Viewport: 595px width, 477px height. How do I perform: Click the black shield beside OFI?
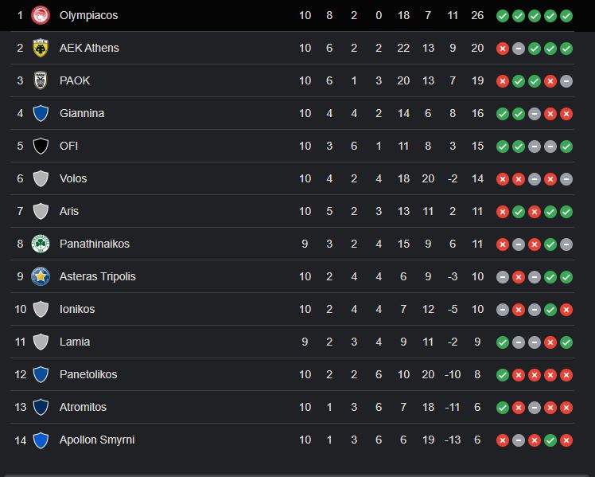(41, 146)
